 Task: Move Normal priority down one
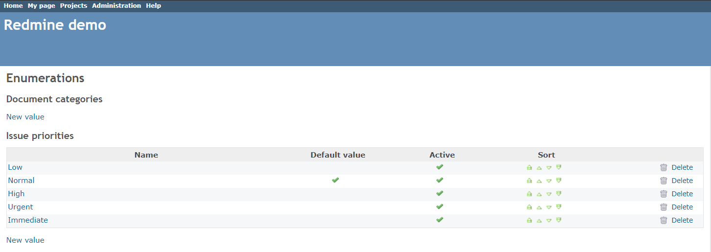(x=549, y=181)
